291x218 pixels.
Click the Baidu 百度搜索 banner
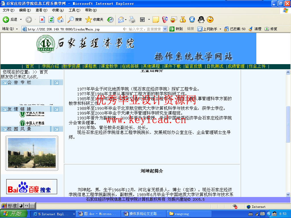32,187
